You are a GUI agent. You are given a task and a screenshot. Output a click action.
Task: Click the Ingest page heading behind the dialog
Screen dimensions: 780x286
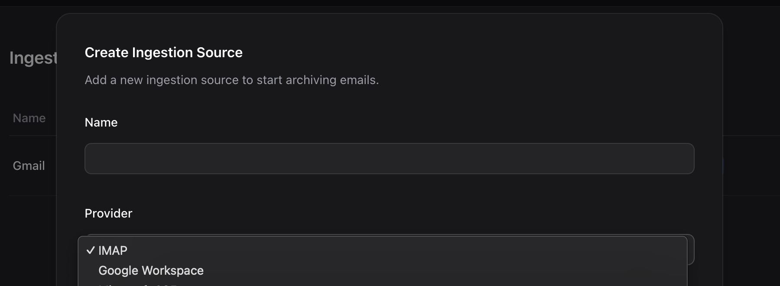[x=33, y=58]
